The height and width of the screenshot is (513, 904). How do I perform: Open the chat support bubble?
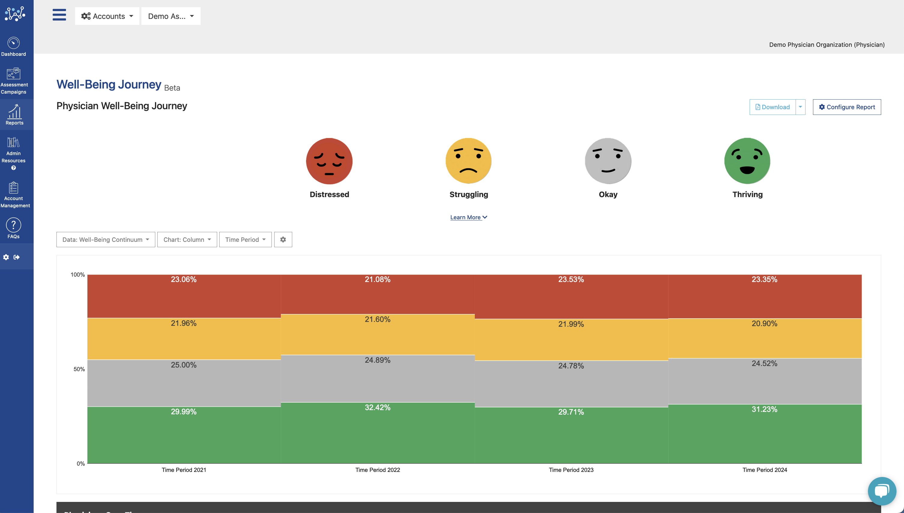881,491
